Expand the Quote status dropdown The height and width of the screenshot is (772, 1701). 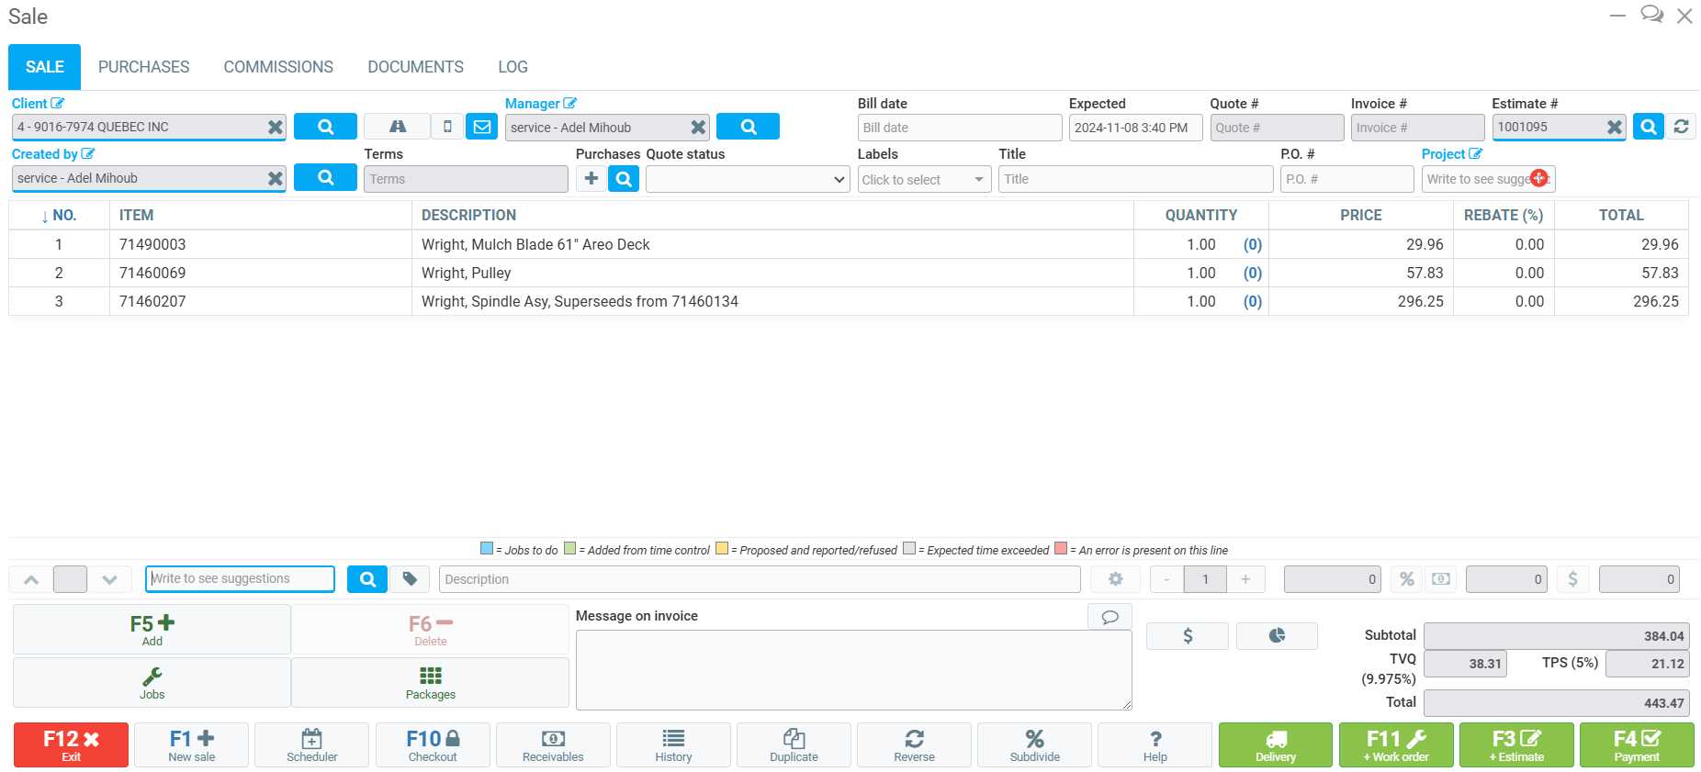pos(747,180)
